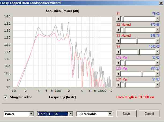Click the L23 value 251.20
This screenshot has width=164, height=122.
point(155,68)
